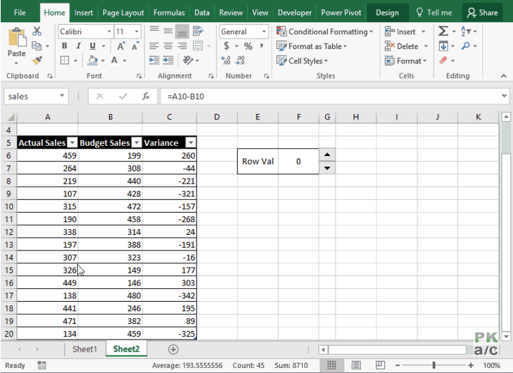Switch to the Sheet1 tab

tap(83, 349)
